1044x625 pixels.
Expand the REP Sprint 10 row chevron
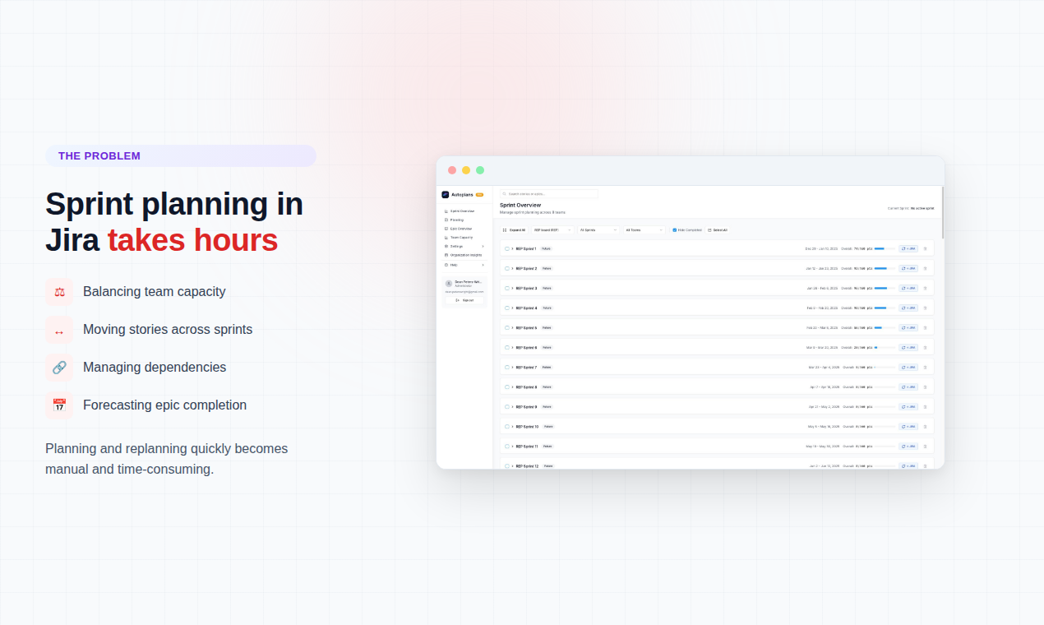point(512,426)
